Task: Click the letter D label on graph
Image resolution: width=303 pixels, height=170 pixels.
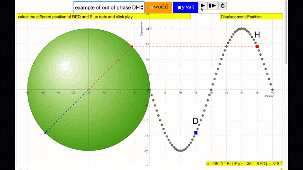Action: [196, 121]
